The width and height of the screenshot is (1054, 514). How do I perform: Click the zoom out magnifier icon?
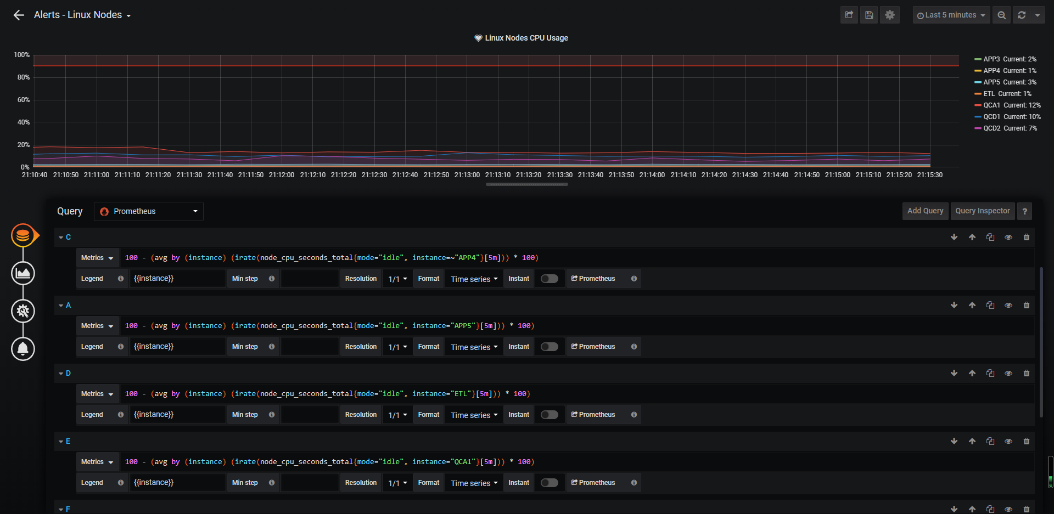[1002, 15]
